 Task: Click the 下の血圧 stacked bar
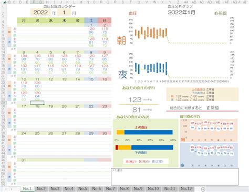click(x=144, y=147)
